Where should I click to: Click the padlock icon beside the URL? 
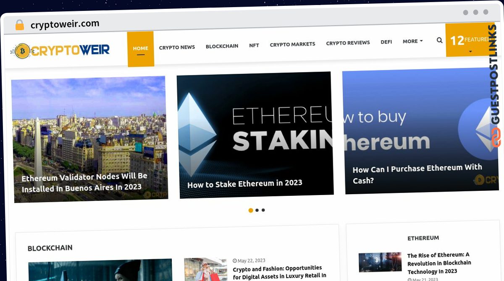pyautogui.click(x=19, y=25)
